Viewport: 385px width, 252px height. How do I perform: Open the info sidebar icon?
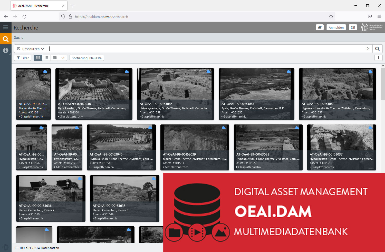(x=6, y=50)
